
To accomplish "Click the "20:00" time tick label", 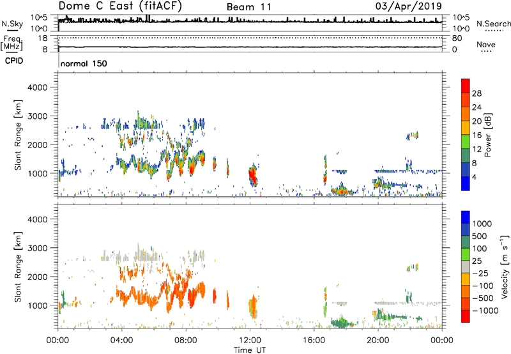I will point(378,341).
